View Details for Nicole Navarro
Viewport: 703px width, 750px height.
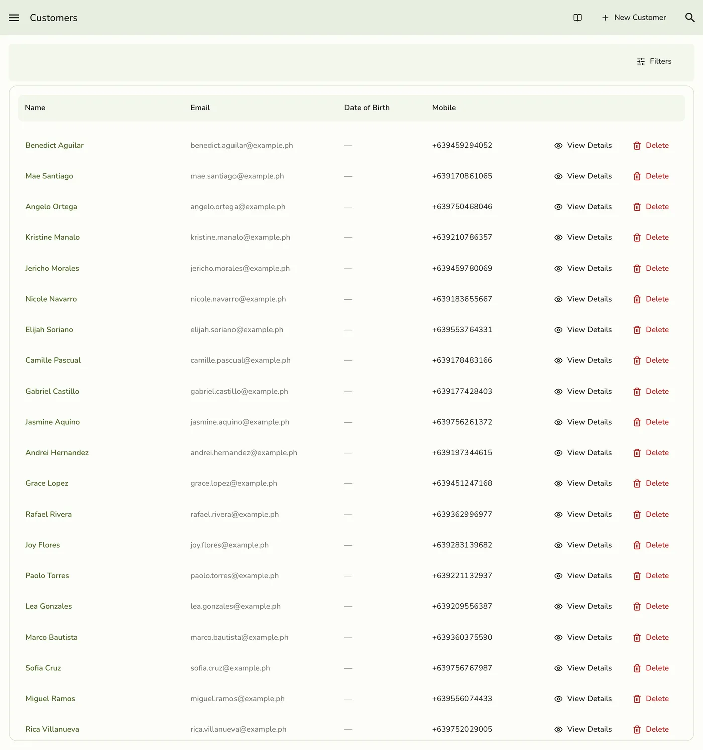tap(583, 299)
